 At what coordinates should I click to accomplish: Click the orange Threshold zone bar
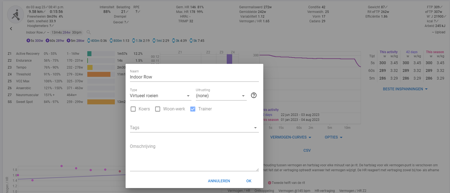pyautogui.click(x=99, y=74)
